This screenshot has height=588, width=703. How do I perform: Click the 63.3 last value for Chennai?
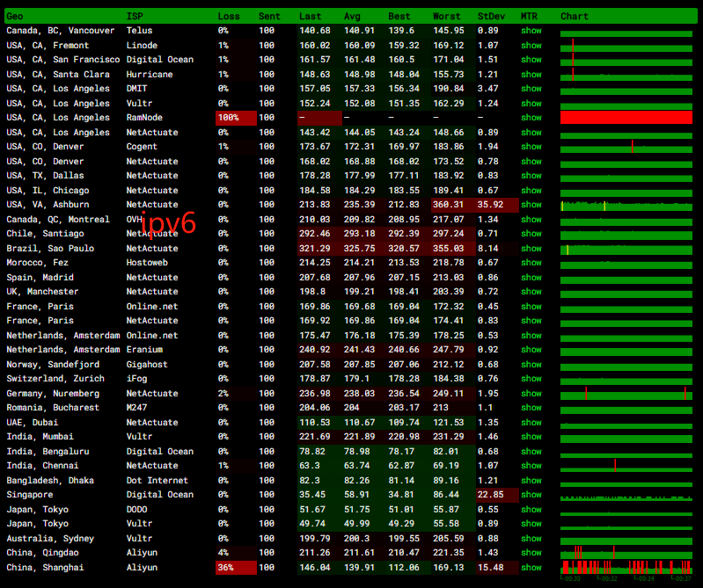(x=310, y=466)
